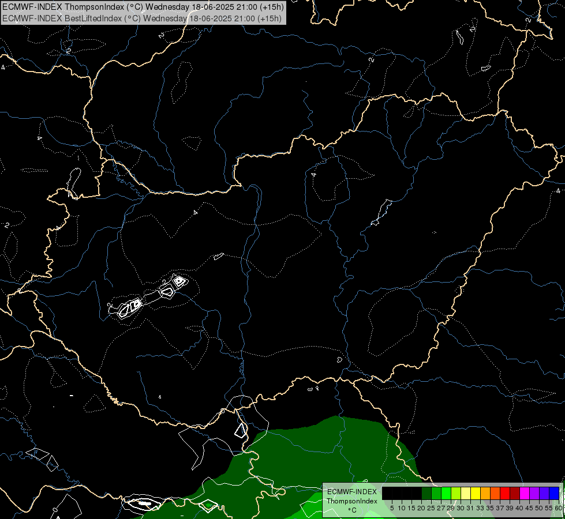This screenshot has width=565, height=519.
Task: Select the pure yellow 31–33 legend swatch
Action: [476, 493]
